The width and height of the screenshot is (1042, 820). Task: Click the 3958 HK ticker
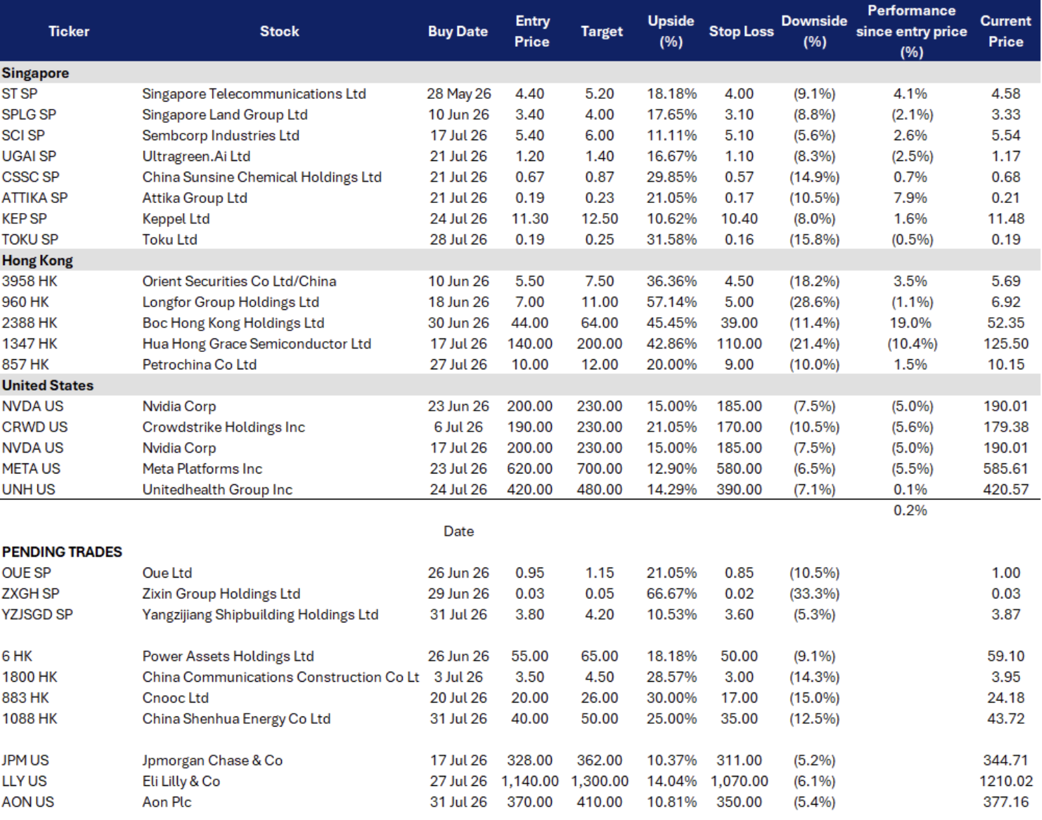point(29,281)
